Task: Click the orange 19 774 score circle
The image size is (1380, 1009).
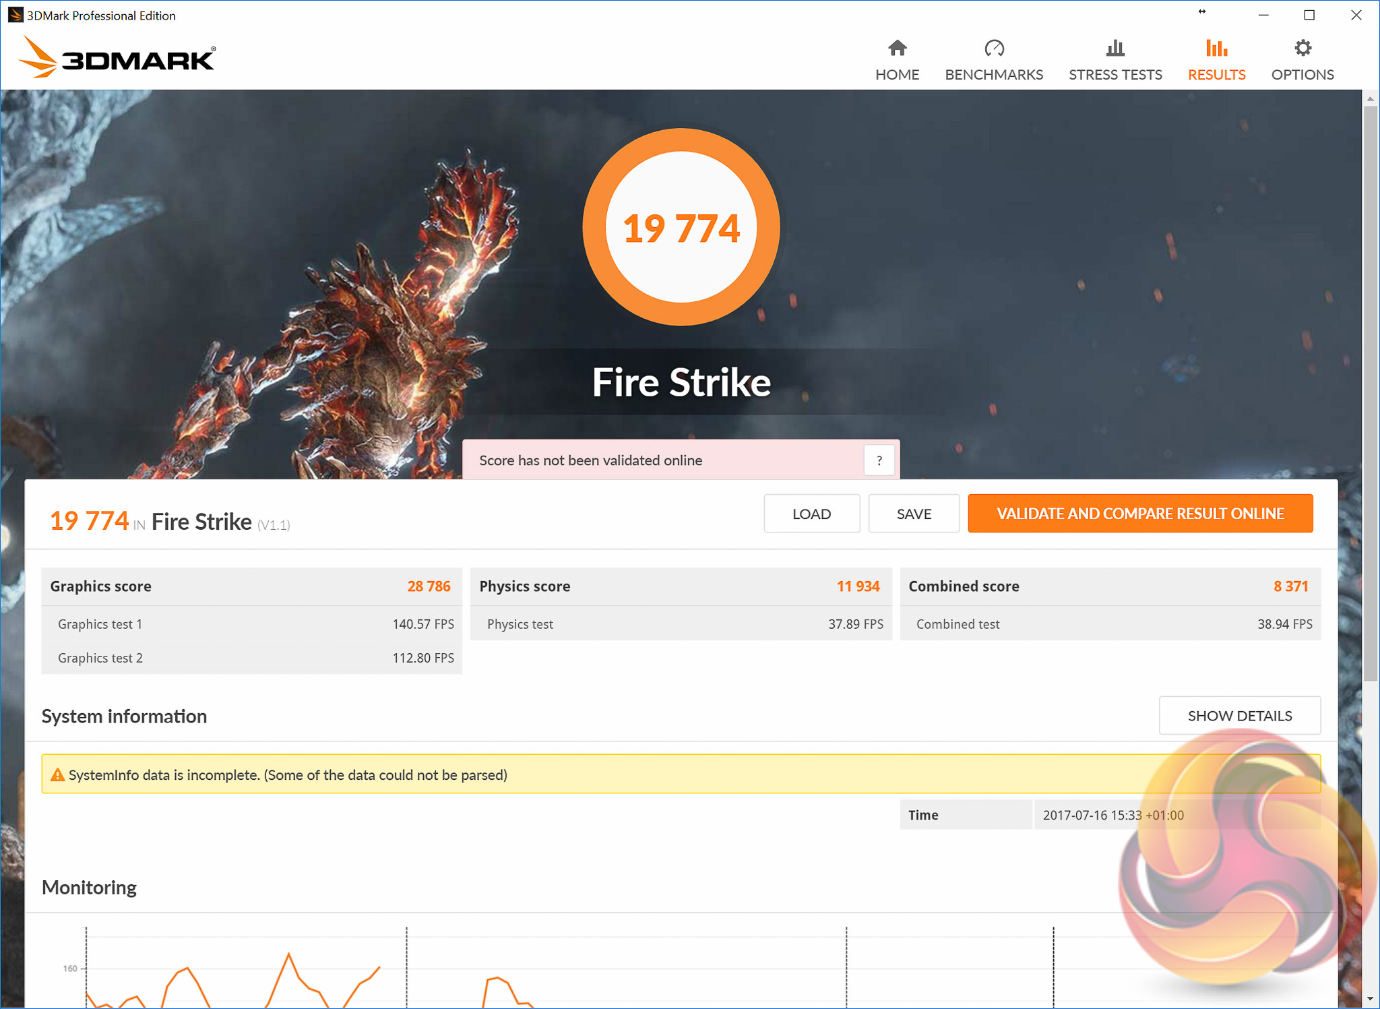Action: [681, 227]
